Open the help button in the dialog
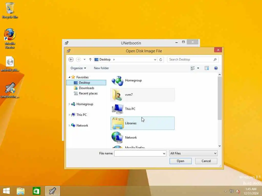 coord(216,68)
